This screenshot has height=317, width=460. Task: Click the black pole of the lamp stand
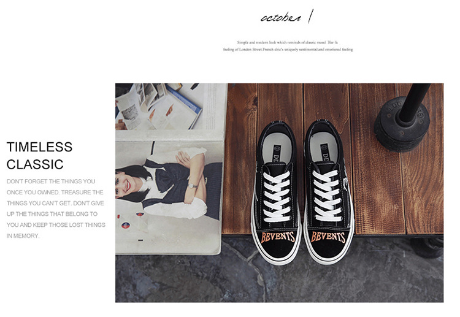click(x=415, y=102)
